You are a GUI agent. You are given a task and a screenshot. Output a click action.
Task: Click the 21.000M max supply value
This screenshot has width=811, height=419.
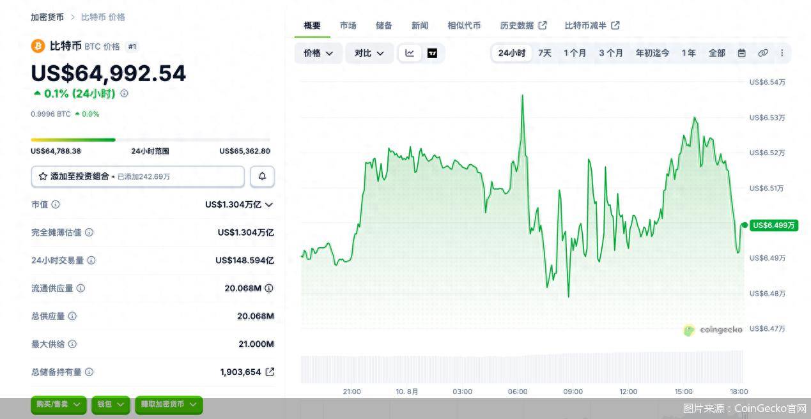coord(256,344)
